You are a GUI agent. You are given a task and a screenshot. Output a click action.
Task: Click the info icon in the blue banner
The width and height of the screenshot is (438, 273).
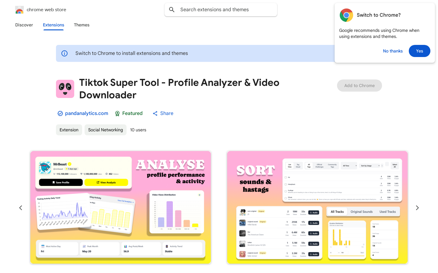coord(64,53)
